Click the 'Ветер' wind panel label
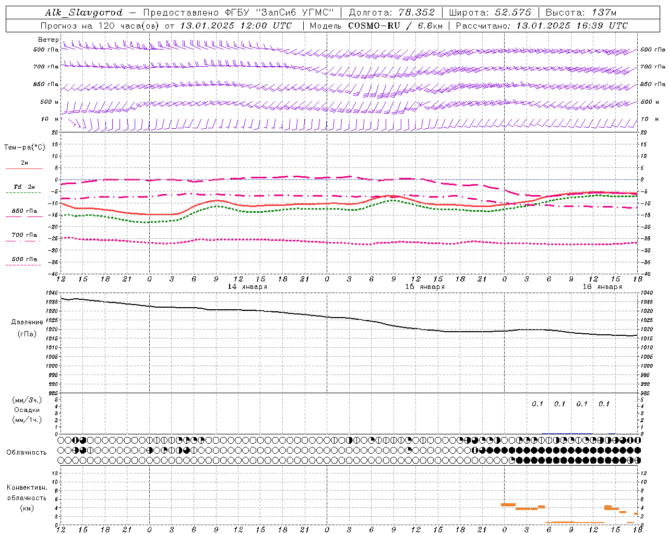Viewport: 668px width, 534px height. [49, 40]
